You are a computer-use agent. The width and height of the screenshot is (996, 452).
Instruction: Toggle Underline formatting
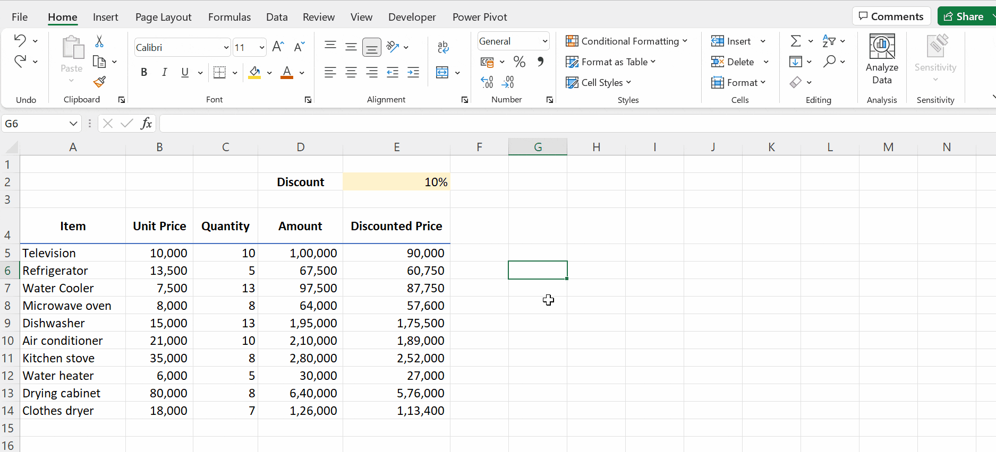tap(185, 72)
